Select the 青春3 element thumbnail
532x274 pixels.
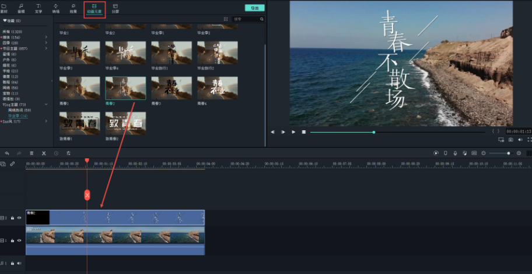pyautogui.click(x=171, y=88)
